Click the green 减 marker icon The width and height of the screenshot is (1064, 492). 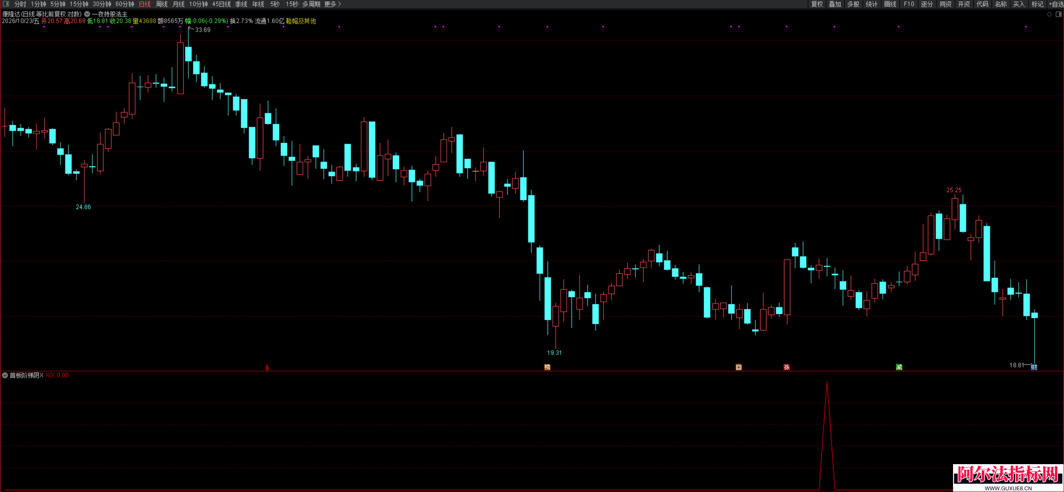tap(899, 367)
